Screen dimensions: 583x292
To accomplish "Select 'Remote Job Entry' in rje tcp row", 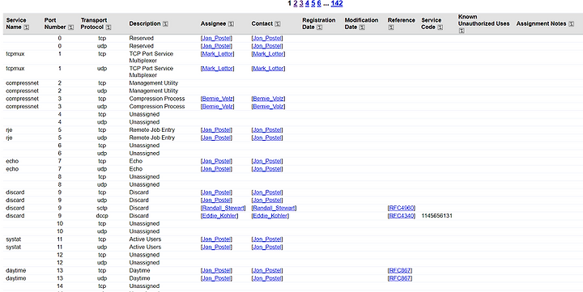I will click(152, 130).
